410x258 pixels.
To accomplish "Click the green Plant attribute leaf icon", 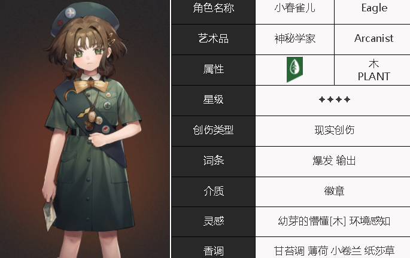I will pos(294,69).
